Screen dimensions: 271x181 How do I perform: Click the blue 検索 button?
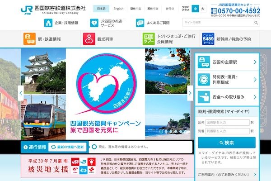click(x=227, y=143)
